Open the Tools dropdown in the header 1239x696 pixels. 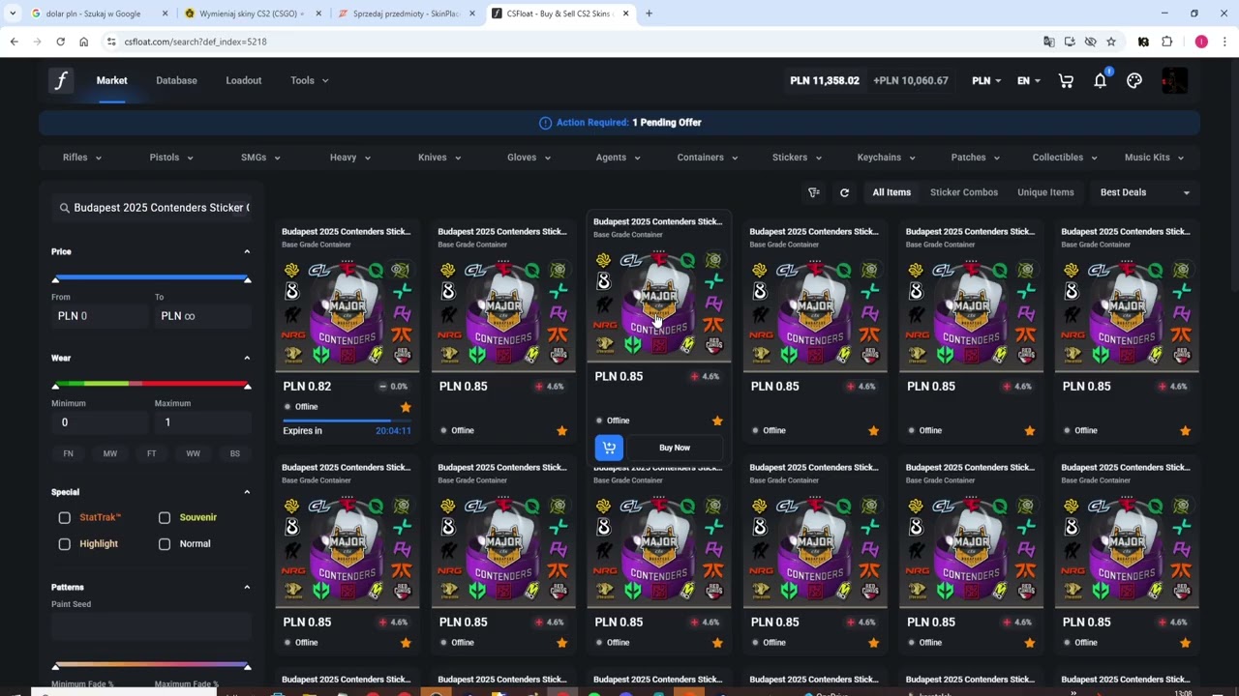310,80
